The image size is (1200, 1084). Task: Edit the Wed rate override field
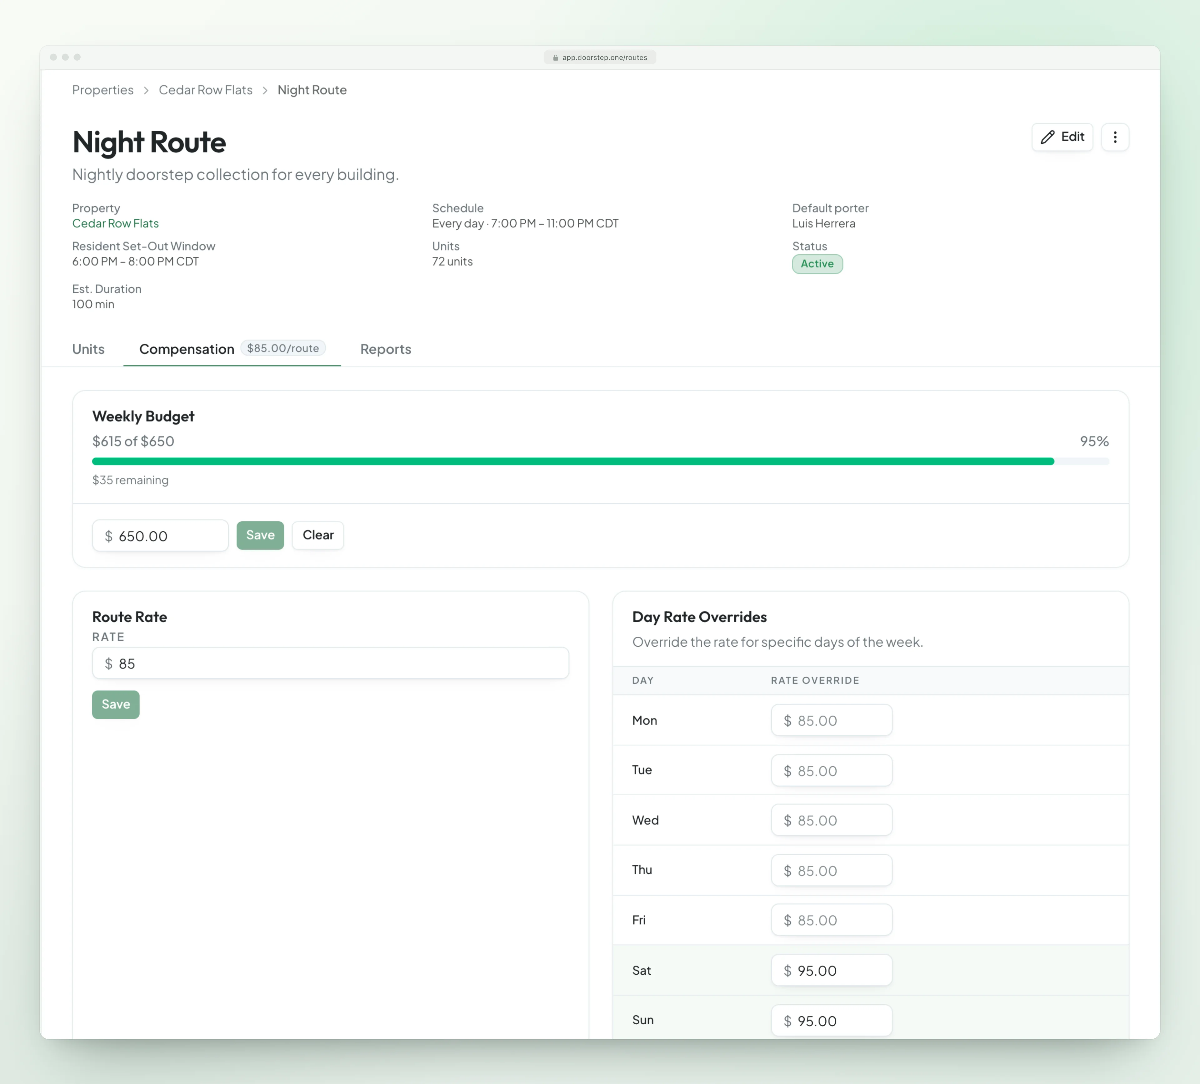831,820
